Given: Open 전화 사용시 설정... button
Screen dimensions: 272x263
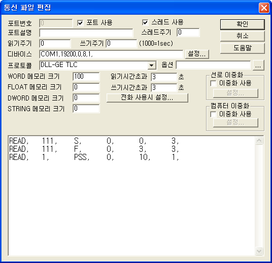Looking at the screenshot, I should click(x=147, y=97).
